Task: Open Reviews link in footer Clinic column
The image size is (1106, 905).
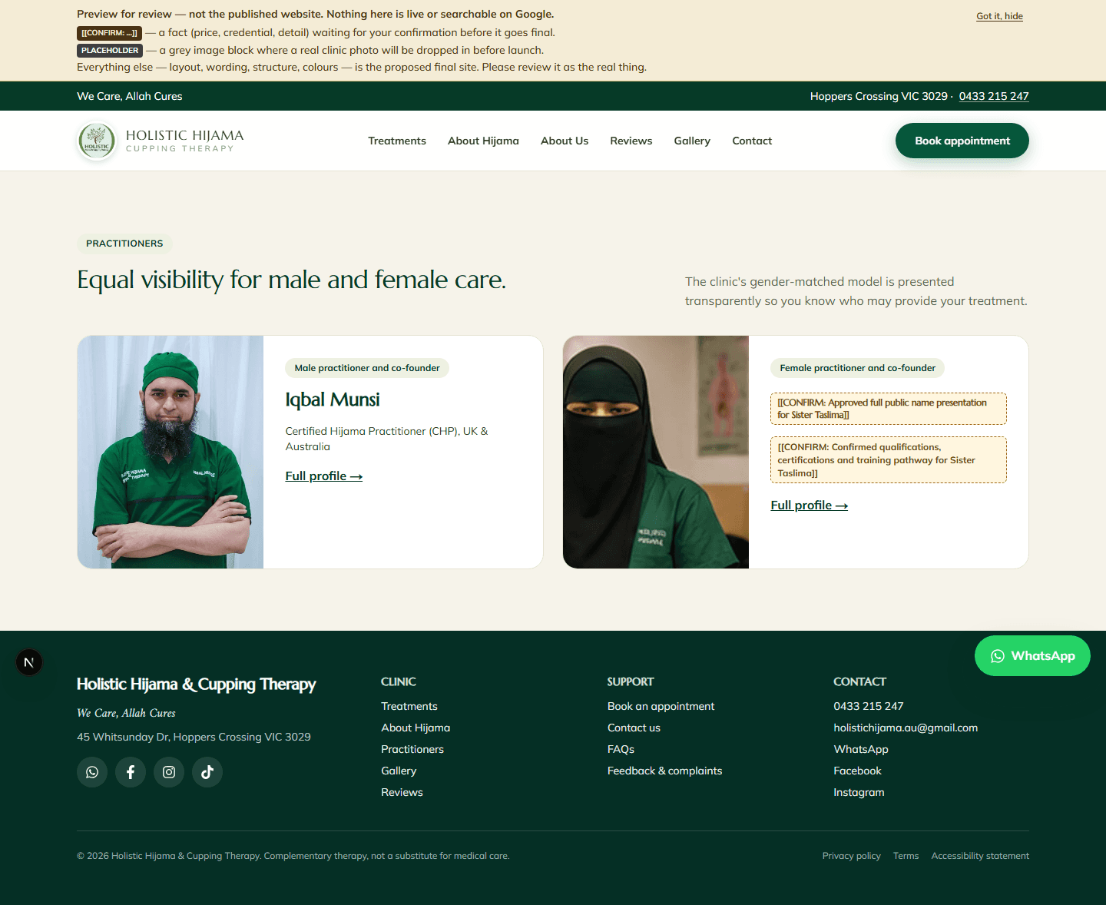Action: coord(402,792)
